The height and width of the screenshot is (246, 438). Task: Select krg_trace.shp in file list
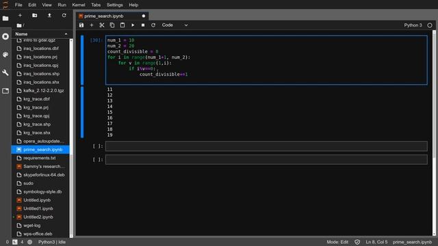pyautogui.click(x=40, y=124)
